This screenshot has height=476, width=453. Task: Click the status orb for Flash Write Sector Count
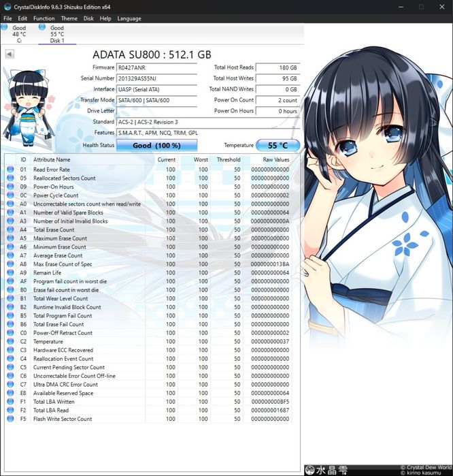tap(10, 418)
